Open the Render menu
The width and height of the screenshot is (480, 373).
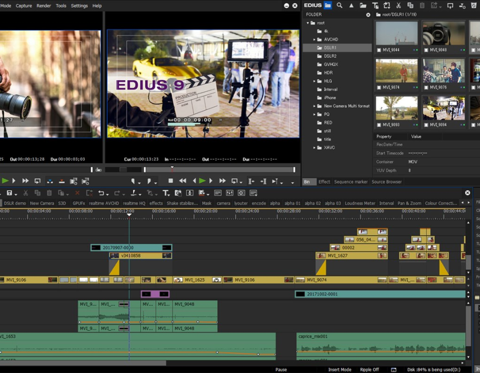pyautogui.click(x=44, y=5)
